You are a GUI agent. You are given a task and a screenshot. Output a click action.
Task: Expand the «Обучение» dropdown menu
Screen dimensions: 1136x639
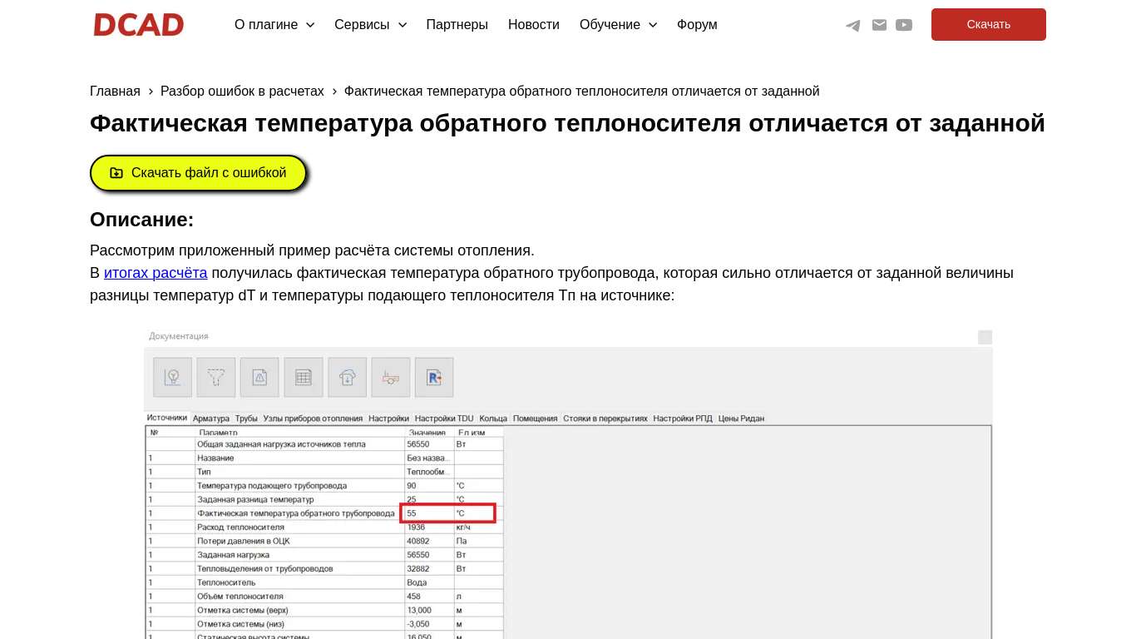pyautogui.click(x=618, y=25)
